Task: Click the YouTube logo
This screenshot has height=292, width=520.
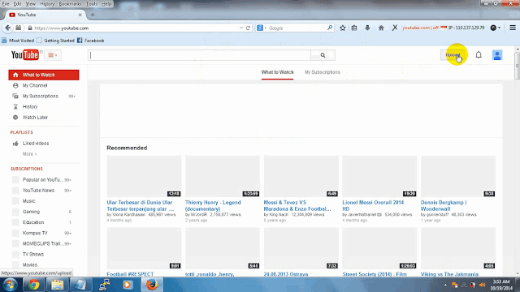Action: coord(25,55)
